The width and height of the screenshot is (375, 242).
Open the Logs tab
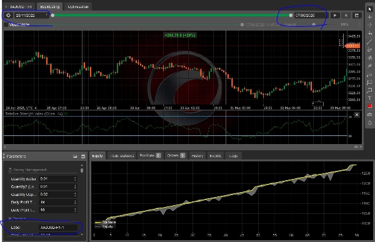point(233,155)
